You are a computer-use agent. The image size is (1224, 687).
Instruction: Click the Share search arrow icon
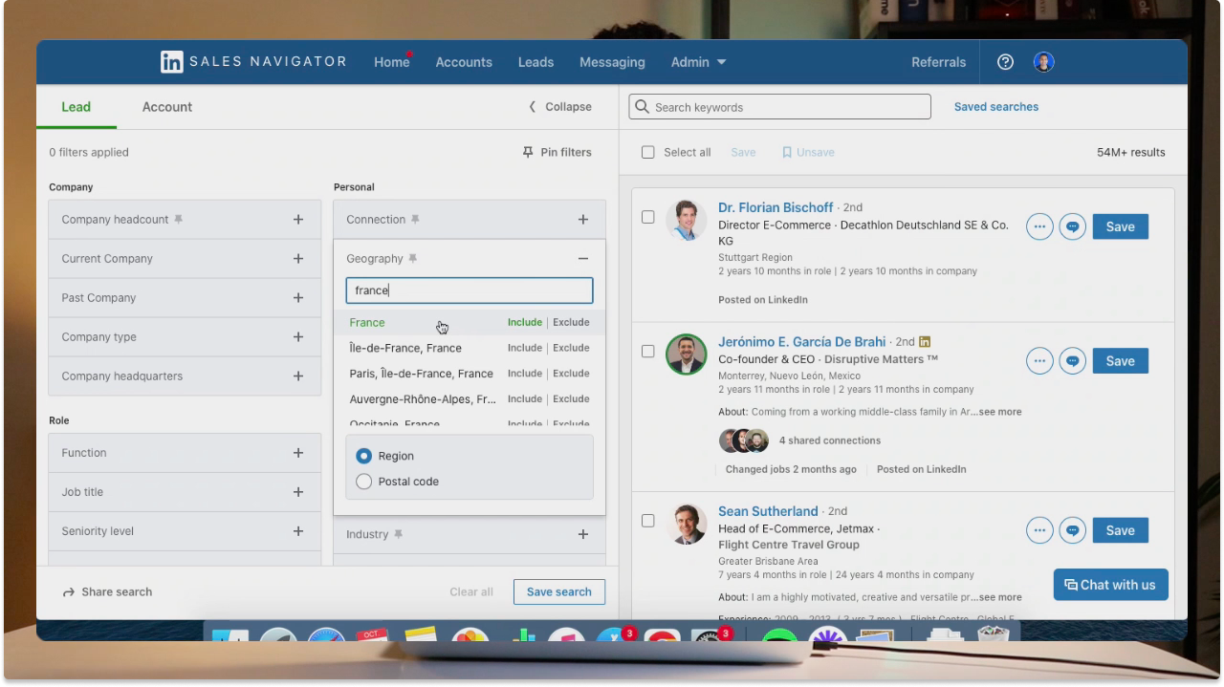pos(69,592)
